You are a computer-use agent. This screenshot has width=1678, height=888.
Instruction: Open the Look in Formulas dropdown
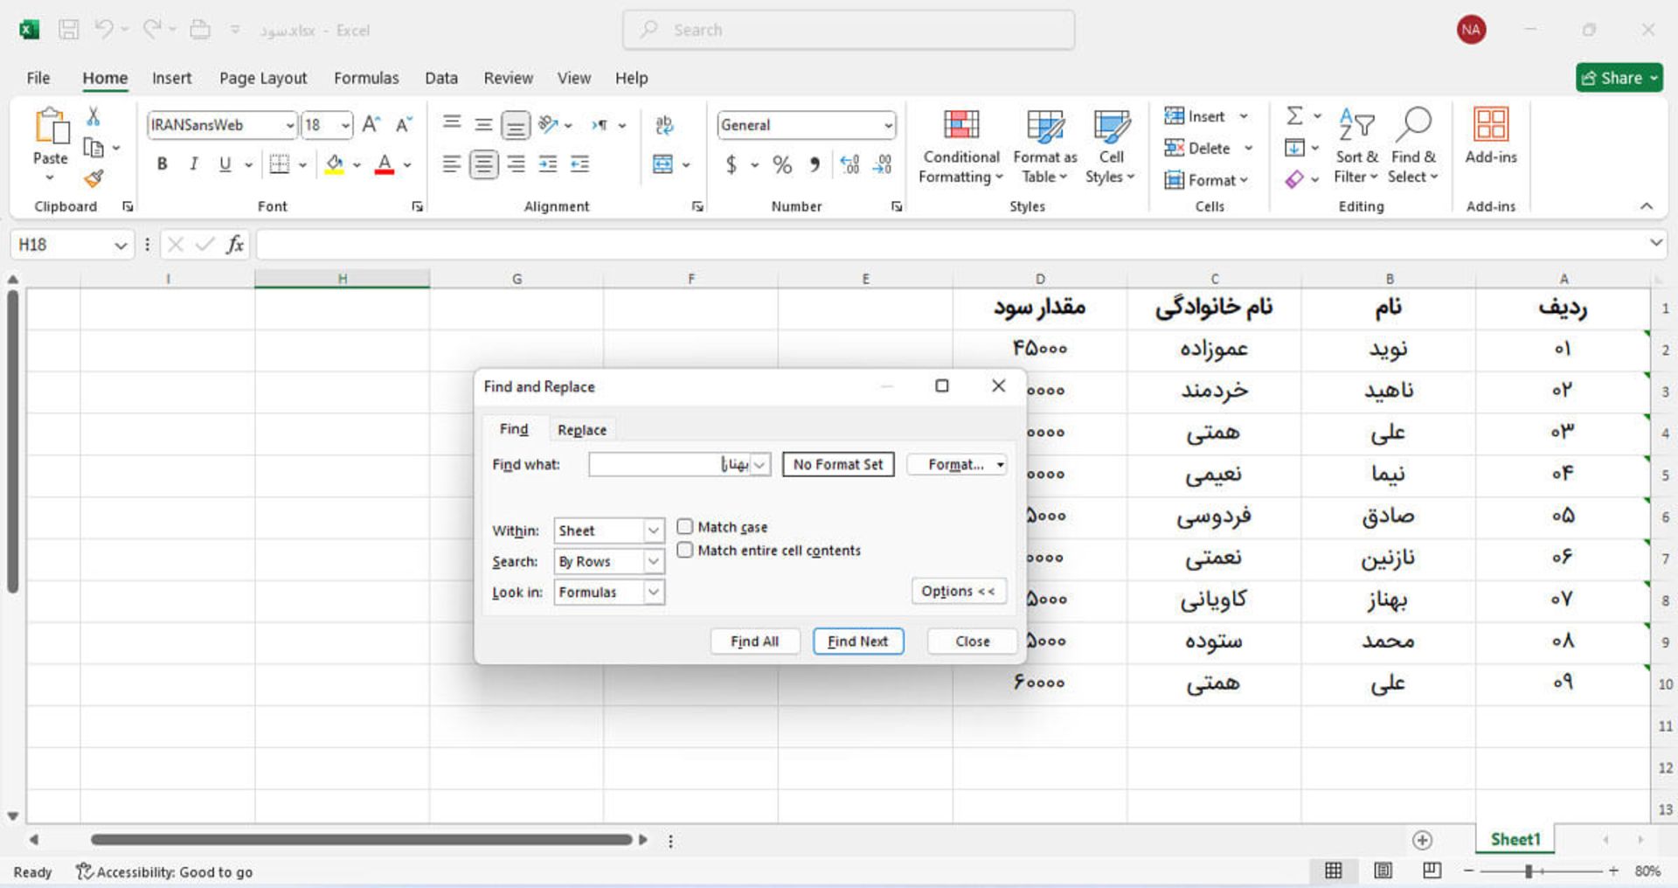pos(654,592)
